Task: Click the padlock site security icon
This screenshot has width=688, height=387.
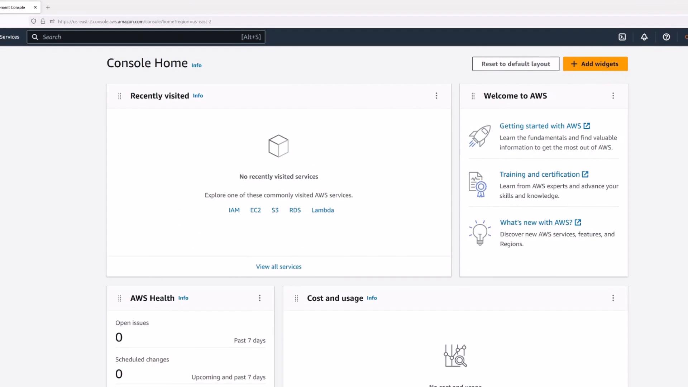Action: 43,21
